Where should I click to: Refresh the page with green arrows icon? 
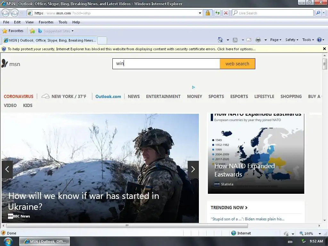217,13
